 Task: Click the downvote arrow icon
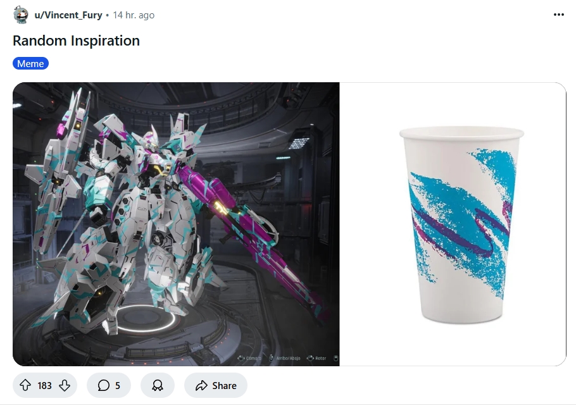(x=65, y=385)
